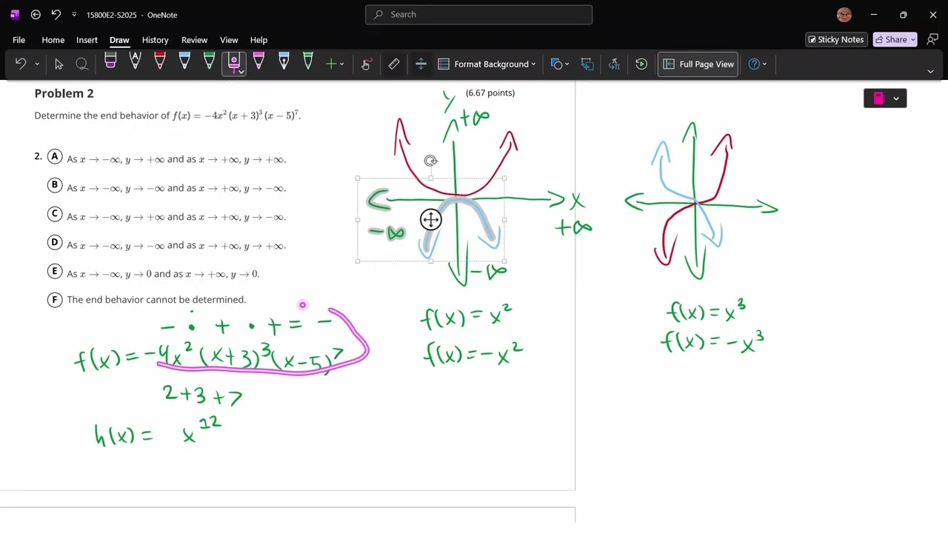Select answer choice C
Screen dimensions: 948x533
pos(55,214)
